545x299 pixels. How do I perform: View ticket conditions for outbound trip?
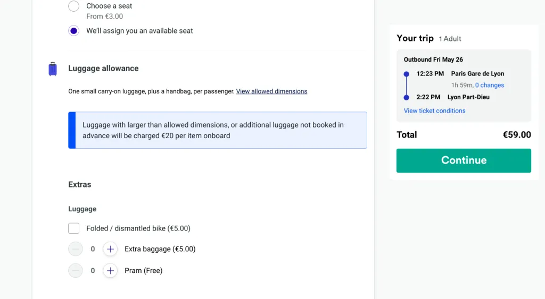[x=434, y=110]
